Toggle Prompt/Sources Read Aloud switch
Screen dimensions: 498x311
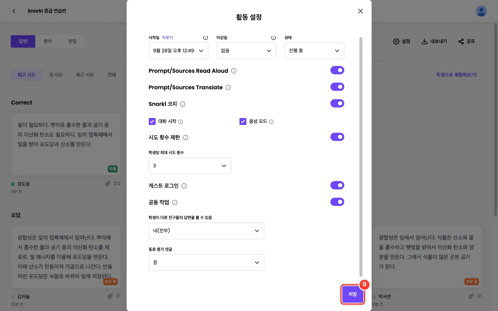337,70
